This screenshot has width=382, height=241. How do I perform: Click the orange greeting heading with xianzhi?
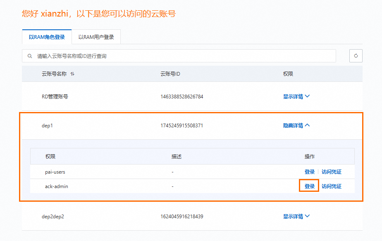coord(99,14)
